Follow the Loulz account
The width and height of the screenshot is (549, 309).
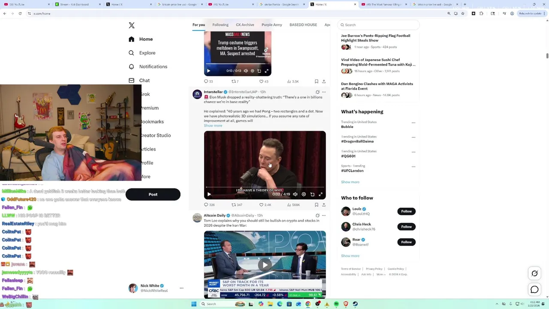[406, 211]
